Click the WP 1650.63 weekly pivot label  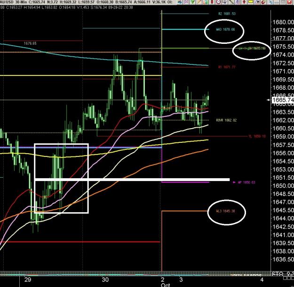(246, 182)
